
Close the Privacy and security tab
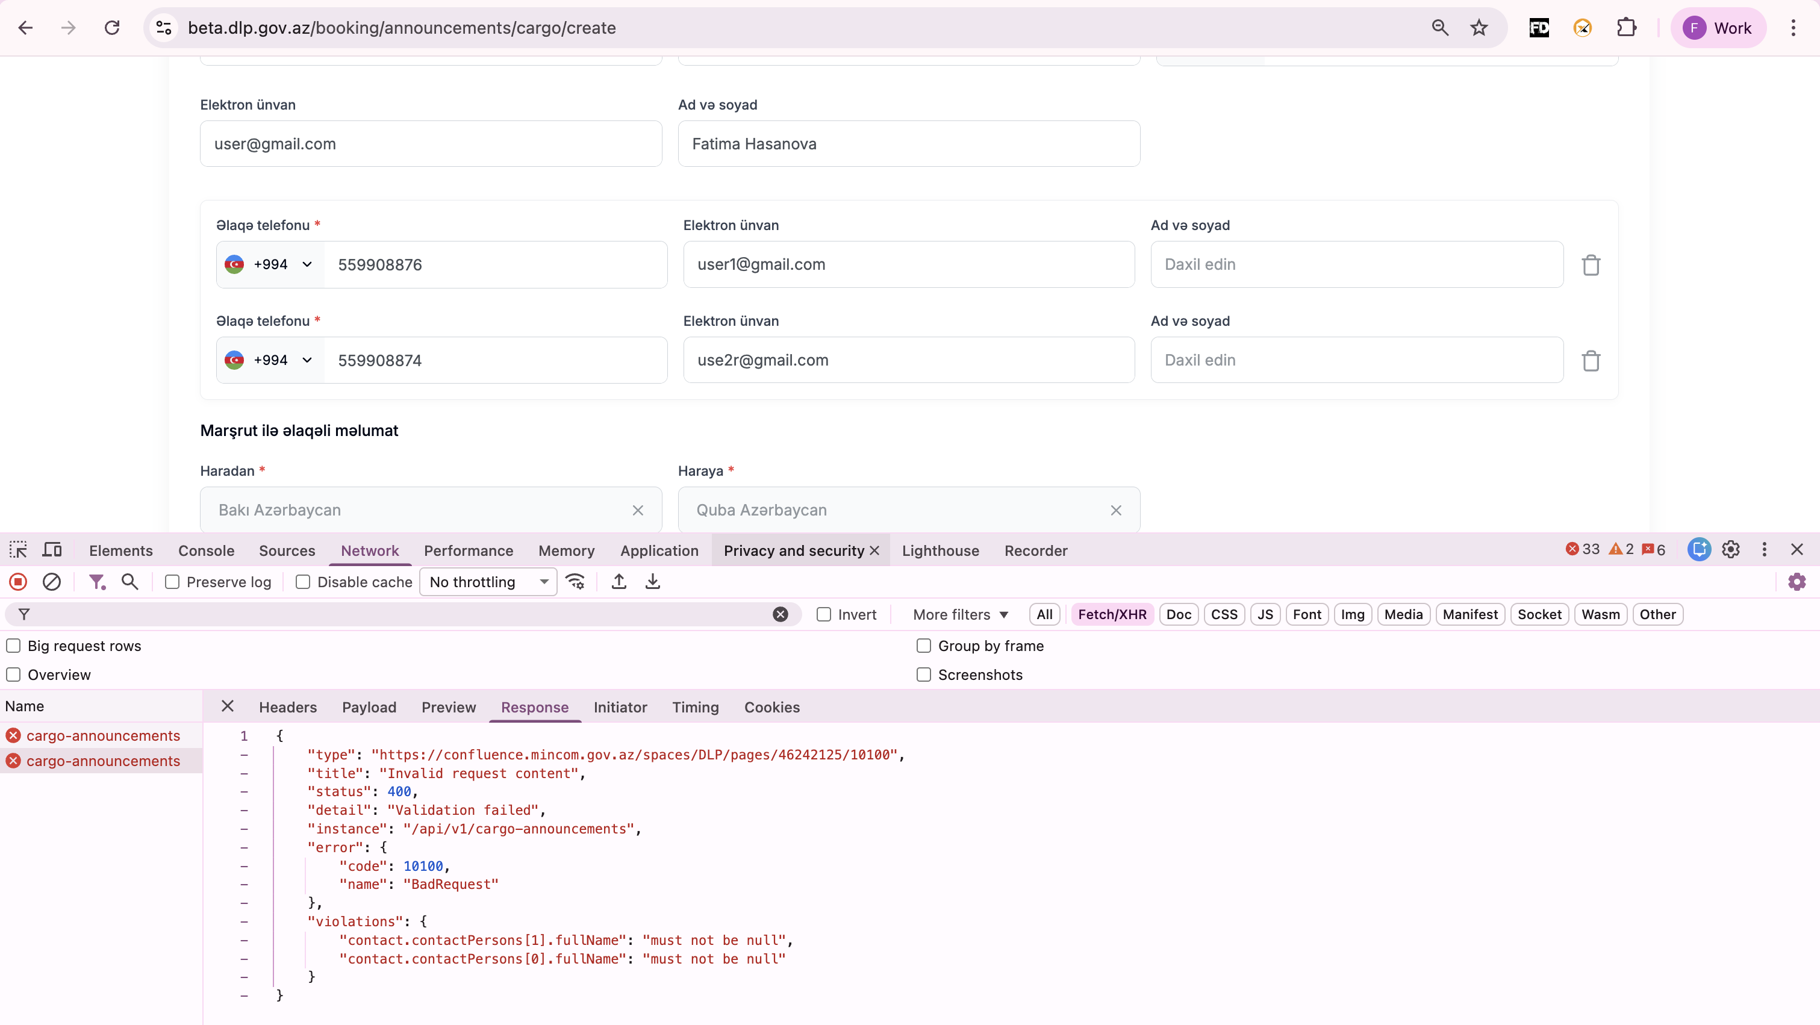tap(874, 550)
